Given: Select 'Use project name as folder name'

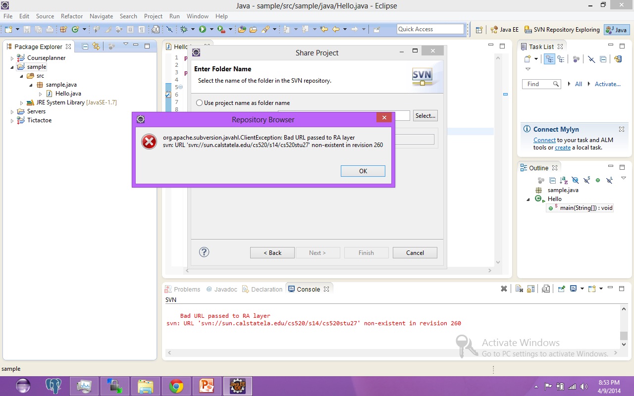Looking at the screenshot, I should pos(200,103).
